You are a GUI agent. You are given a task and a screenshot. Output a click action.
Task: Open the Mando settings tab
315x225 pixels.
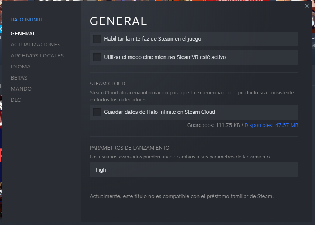21,89
